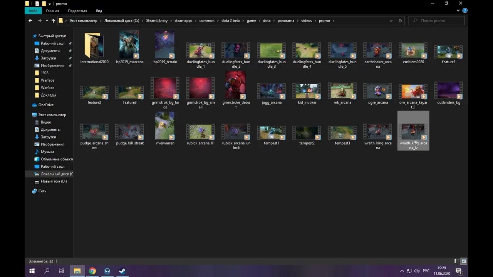Open Доклады folder in sidebar
Screen dimensions: 493x277
click(45, 95)
